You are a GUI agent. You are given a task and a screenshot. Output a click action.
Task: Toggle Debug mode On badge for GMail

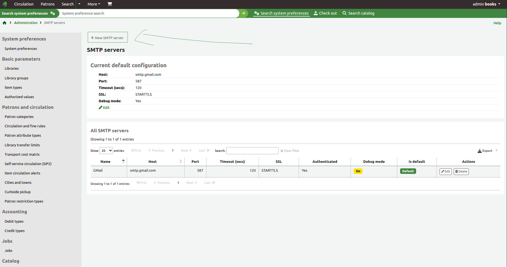(x=358, y=171)
